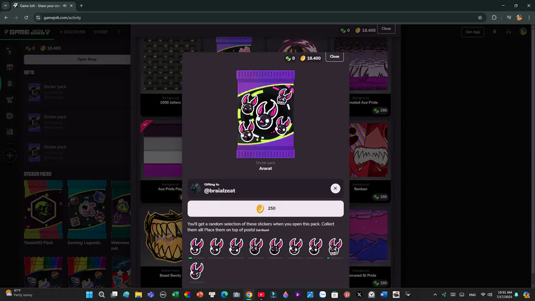Open notifications bell in Game Jolt header
Image resolution: width=535 pixels, height=301 pixels.
[x=495, y=32]
